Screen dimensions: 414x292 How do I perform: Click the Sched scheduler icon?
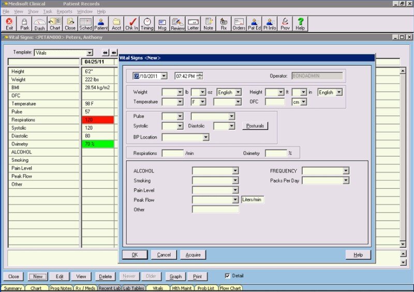85,24
